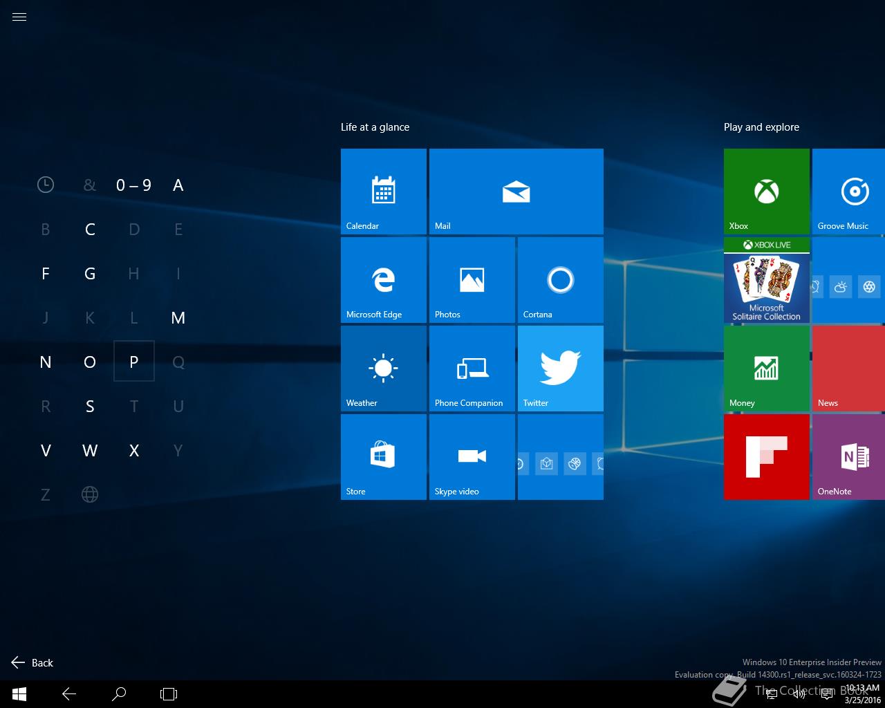Show calendar from taskbar clock
Viewport: 885px width, 708px height.
point(862,694)
